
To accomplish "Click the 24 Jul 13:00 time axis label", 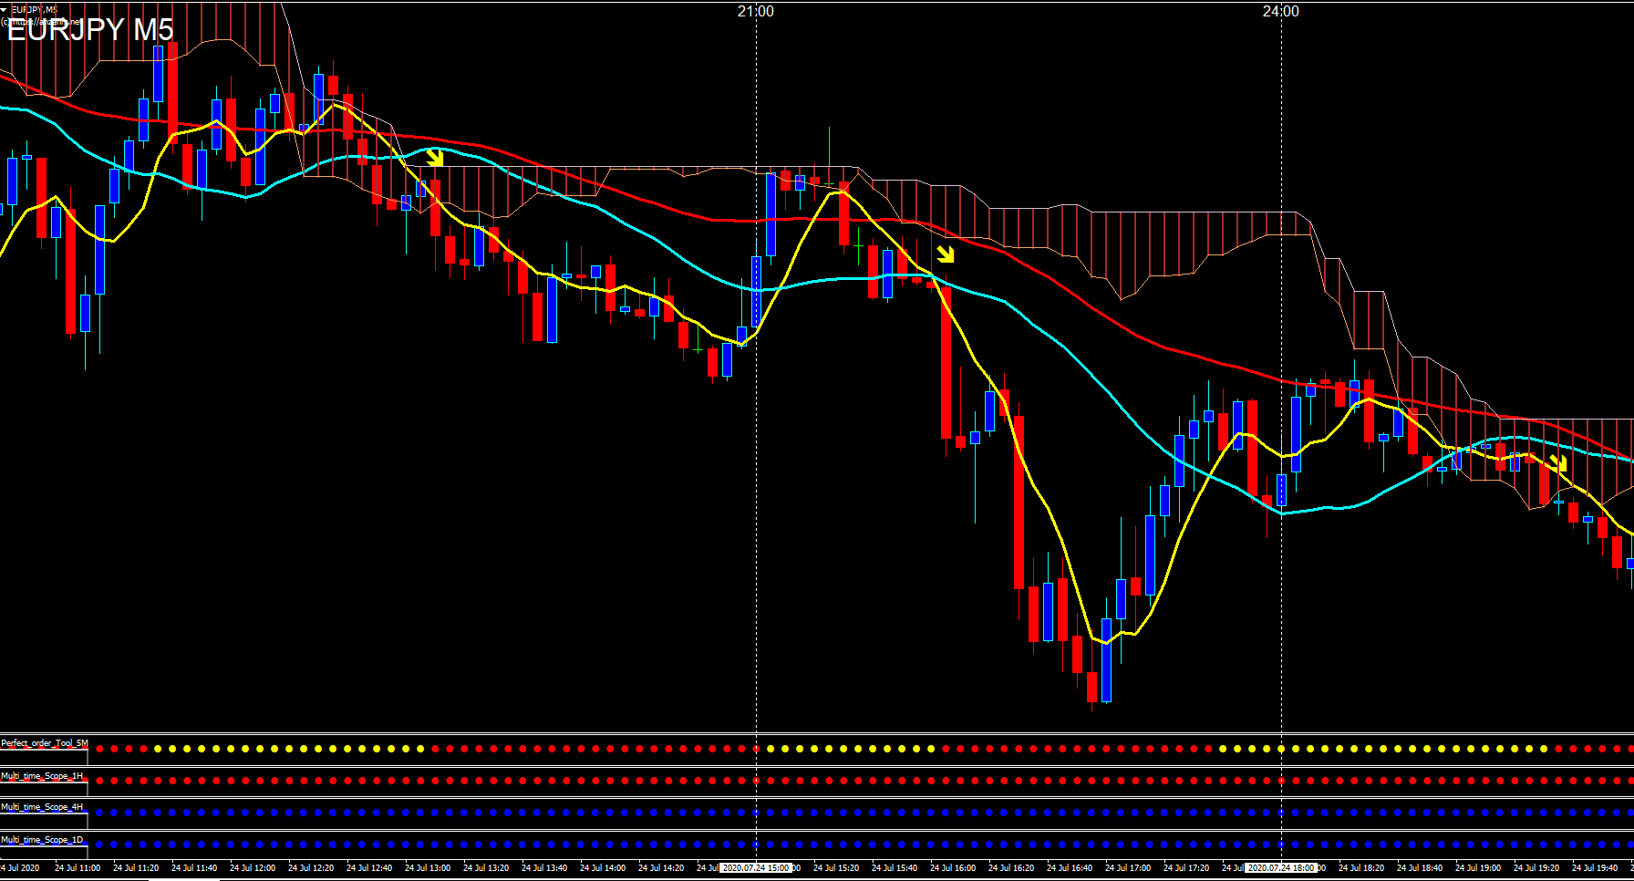I will click(x=428, y=868).
